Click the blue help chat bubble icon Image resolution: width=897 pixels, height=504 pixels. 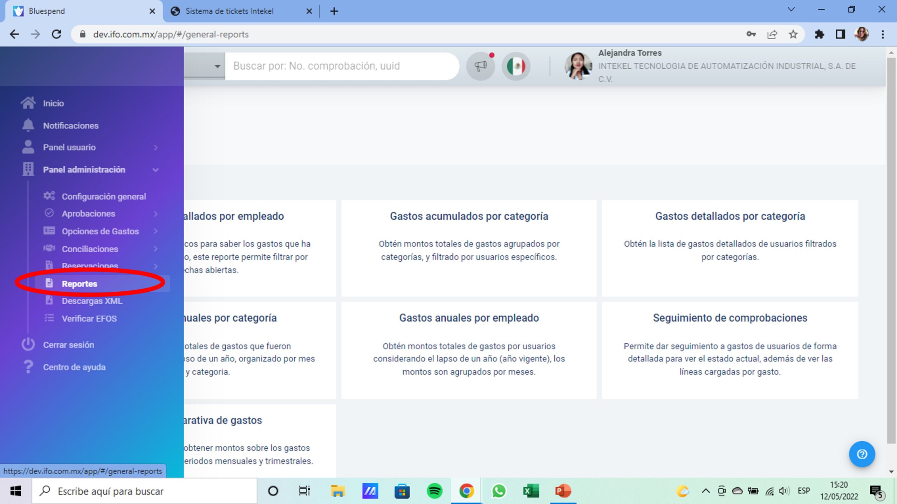tap(862, 454)
